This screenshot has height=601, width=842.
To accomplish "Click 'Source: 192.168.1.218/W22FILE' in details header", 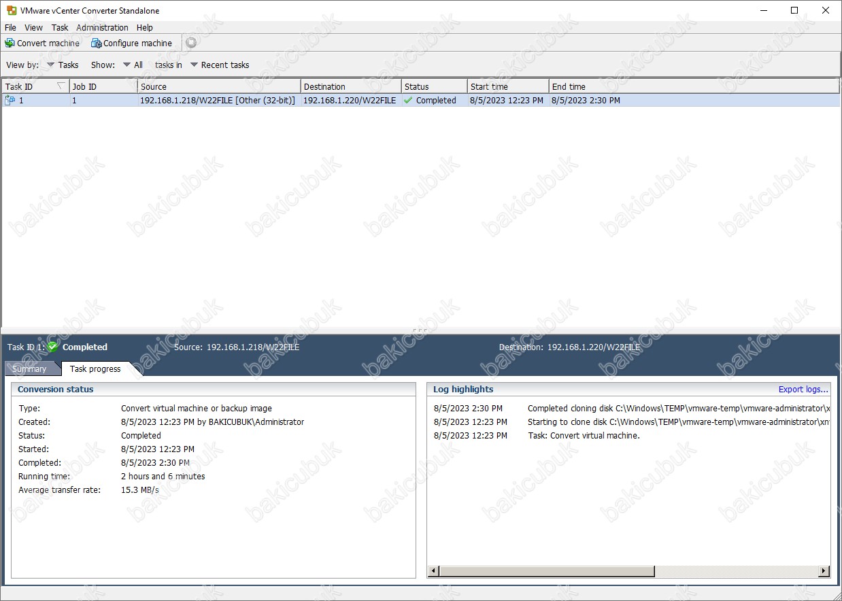I will (x=237, y=347).
